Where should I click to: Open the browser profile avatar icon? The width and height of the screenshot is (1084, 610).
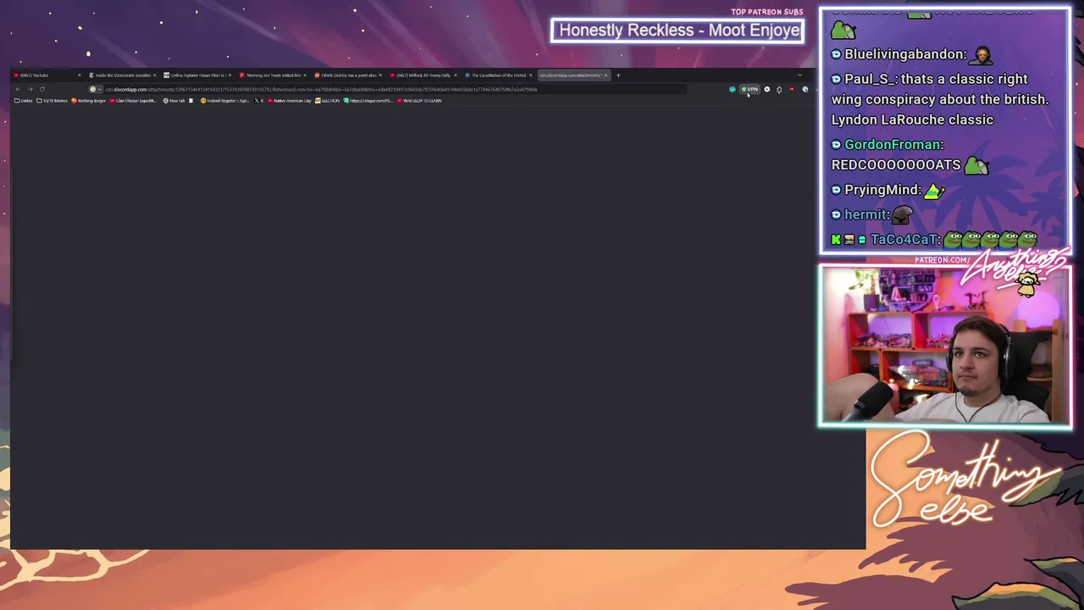coord(805,89)
